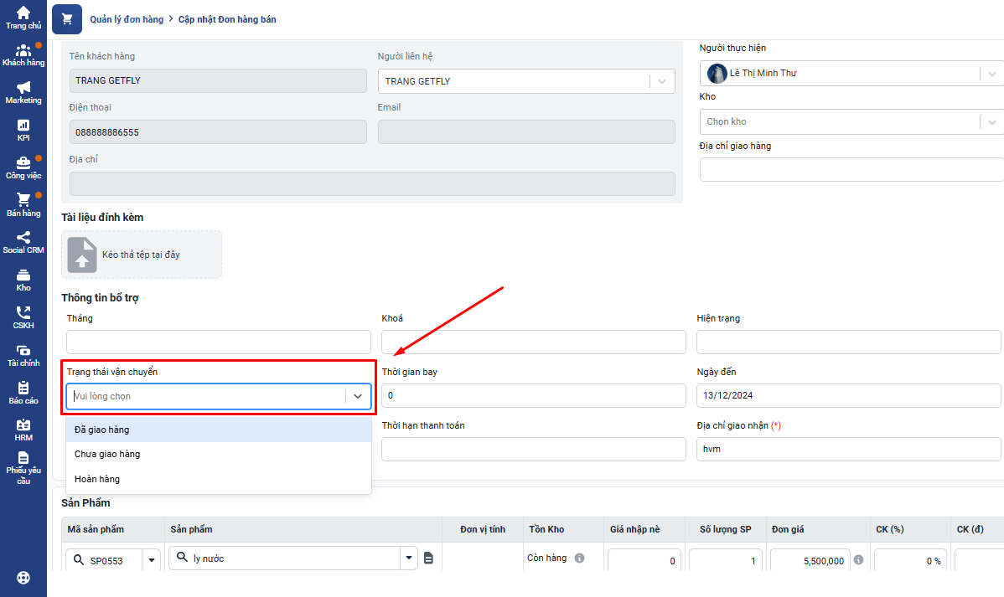The height and width of the screenshot is (597, 1004).
Task: Open the Social CRM share icon
Action: click(23, 238)
